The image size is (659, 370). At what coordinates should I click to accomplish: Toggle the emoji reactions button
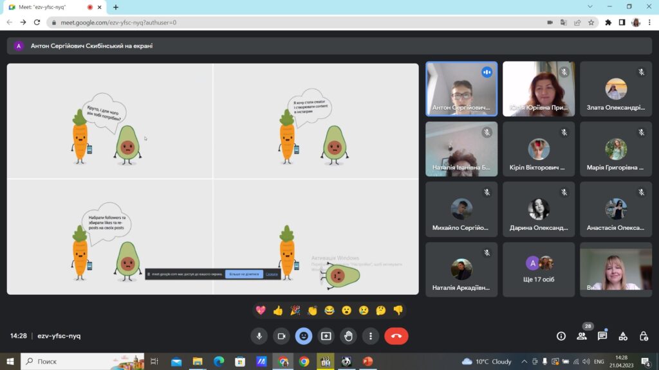[304, 336]
